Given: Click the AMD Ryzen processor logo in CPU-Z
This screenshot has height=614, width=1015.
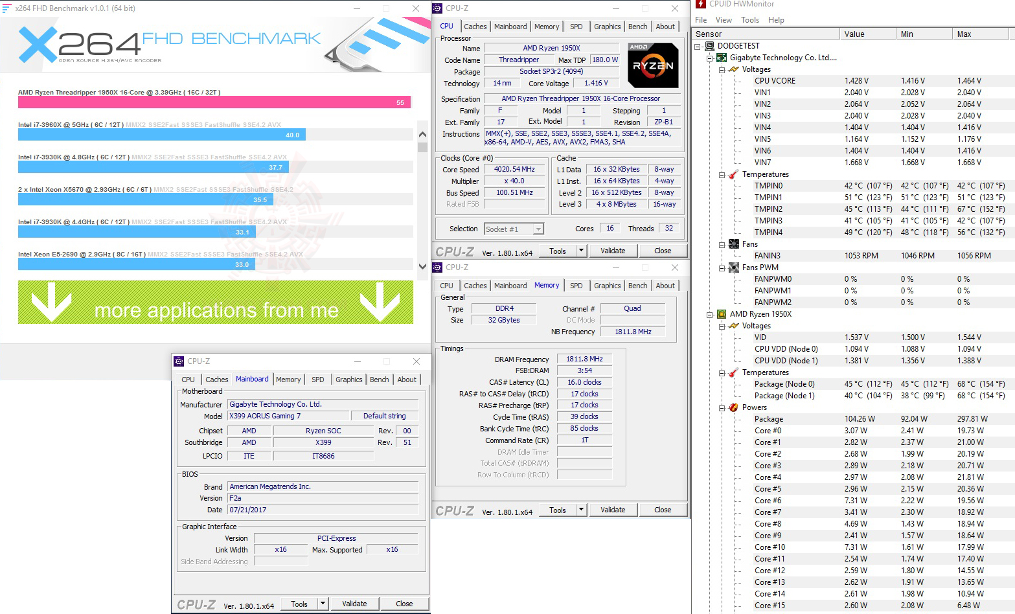Looking at the screenshot, I should pos(653,65).
